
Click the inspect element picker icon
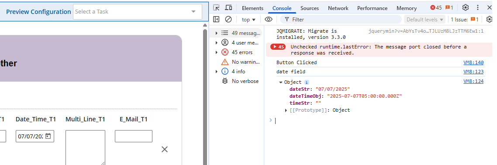pos(216,7)
